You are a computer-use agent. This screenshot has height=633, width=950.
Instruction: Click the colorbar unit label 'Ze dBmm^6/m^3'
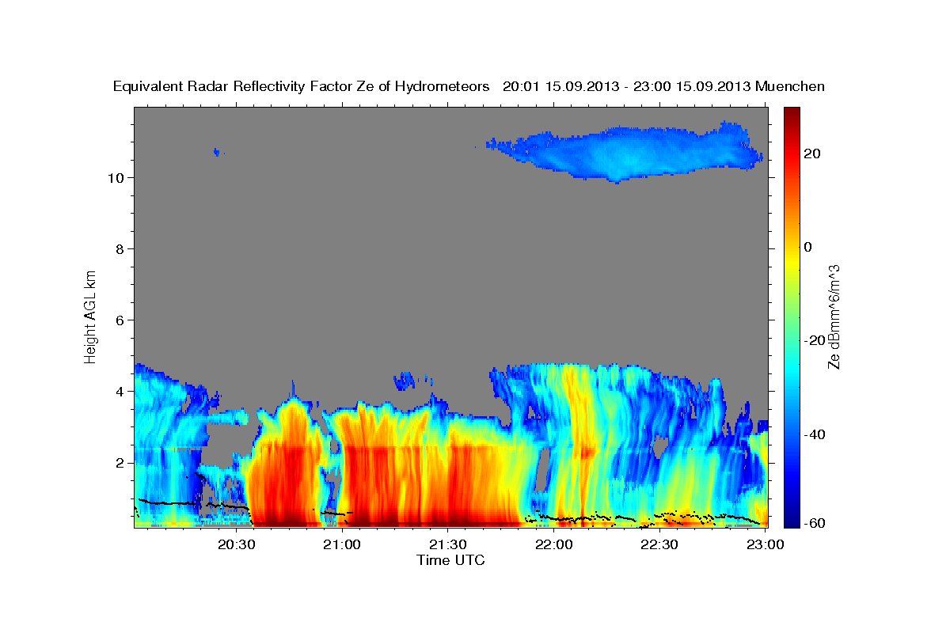pos(834,316)
